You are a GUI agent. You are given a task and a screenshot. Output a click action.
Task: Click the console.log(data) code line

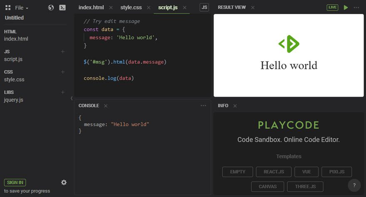[109, 78]
